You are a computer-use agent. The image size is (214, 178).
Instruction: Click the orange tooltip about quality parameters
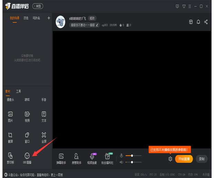(x=169, y=150)
